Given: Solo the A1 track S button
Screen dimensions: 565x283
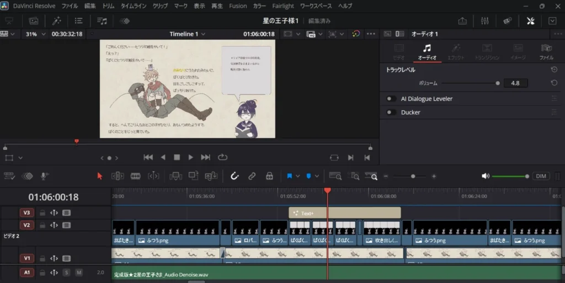Looking at the screenshot, I should (66, 273).
